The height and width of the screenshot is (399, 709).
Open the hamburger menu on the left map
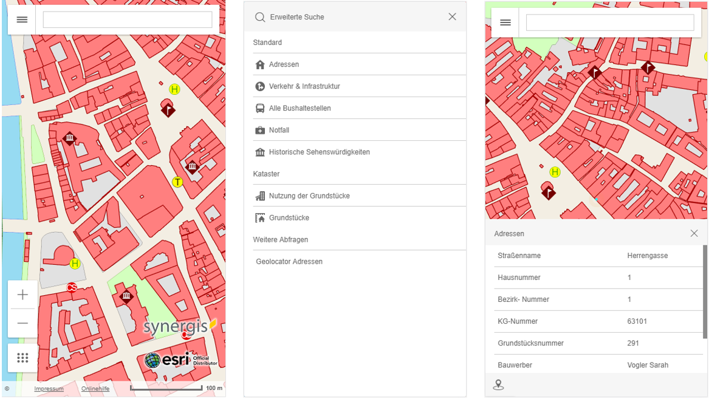coord(21,19)
